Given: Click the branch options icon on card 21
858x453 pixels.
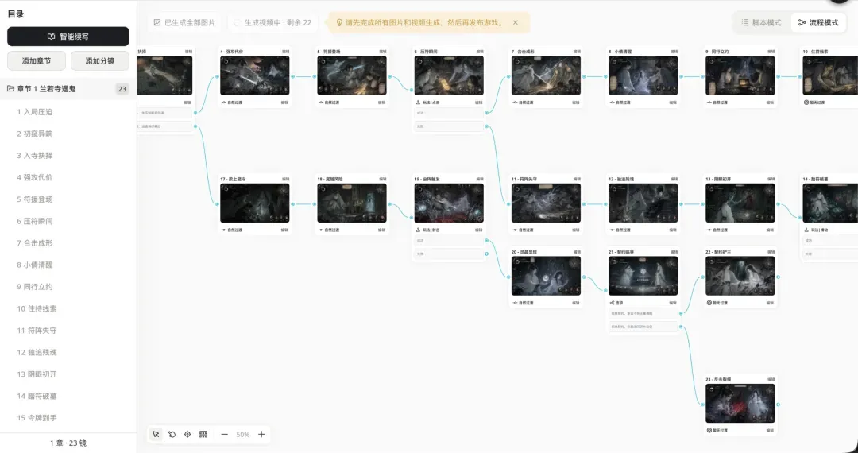Looking at the screenshot, I should (x=612, y=303).
